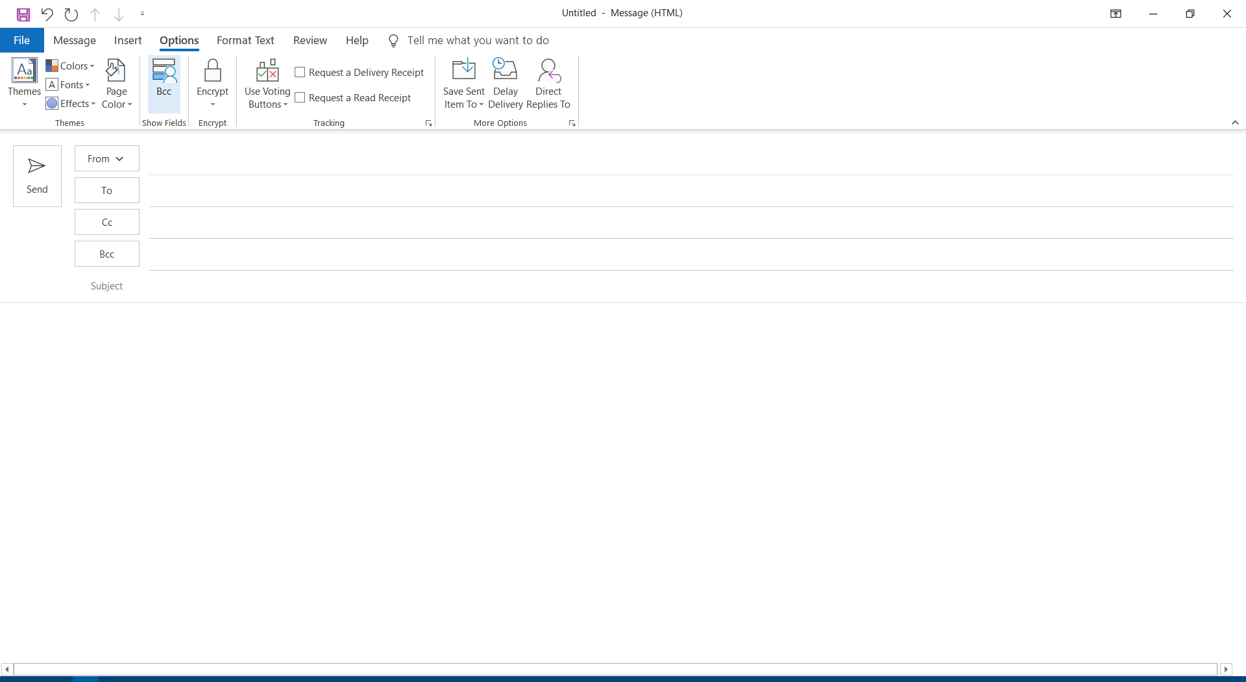Viewport: 1246px width, 682px height.
Task: Click the Bcc recipients button beside address line
Action: click(107, 254)
